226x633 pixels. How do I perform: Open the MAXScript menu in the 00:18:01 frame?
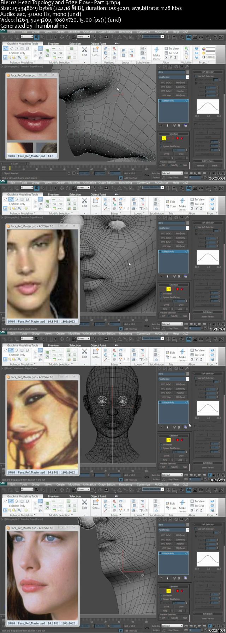pos(161,334)
